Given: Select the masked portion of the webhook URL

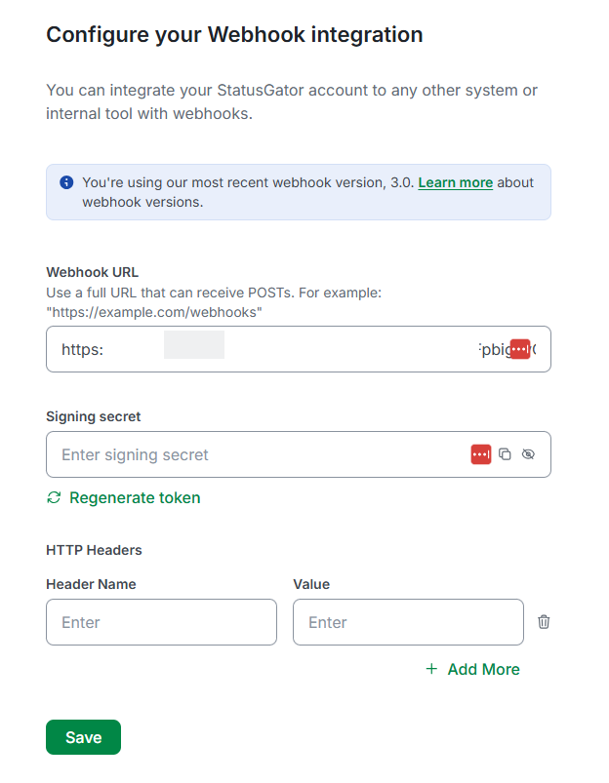Looking at the screenshot, I should [193, 344].
